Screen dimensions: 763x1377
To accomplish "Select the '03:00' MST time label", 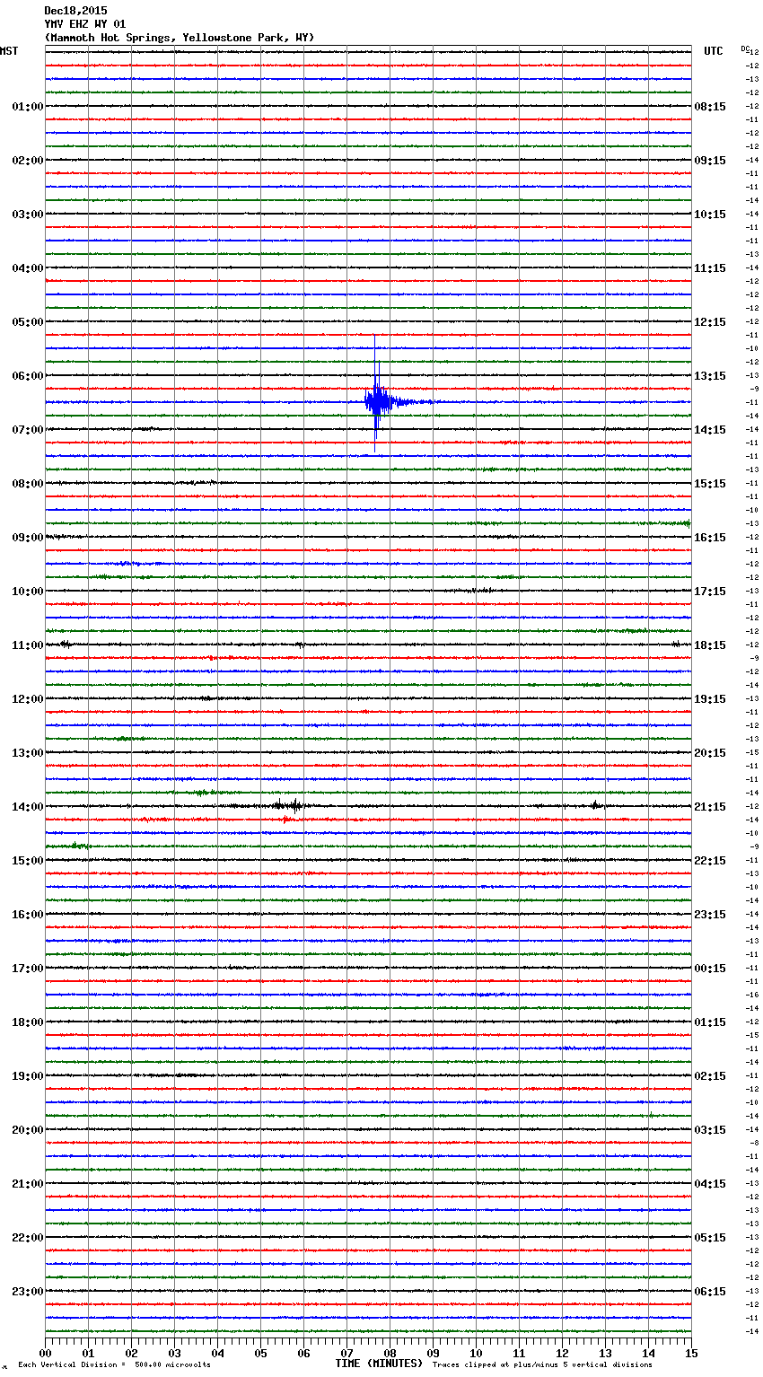I will click(28, 215).
